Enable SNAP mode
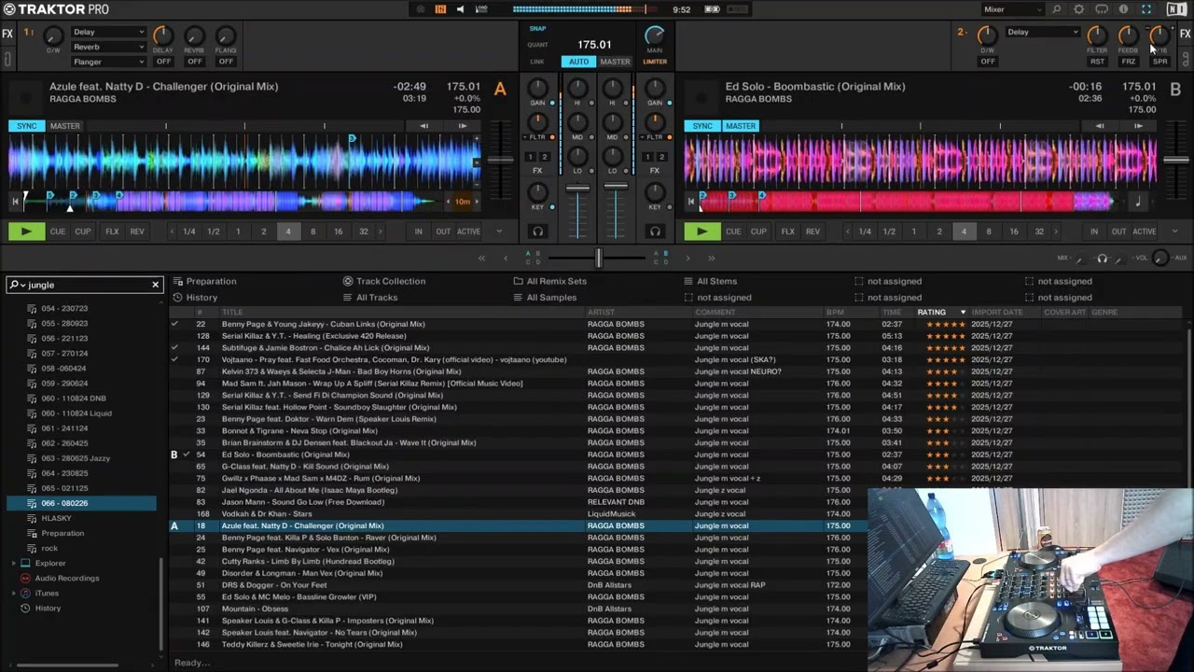Image resolution: width=1194 pixels, height=672 pixels. coord(537,28)
